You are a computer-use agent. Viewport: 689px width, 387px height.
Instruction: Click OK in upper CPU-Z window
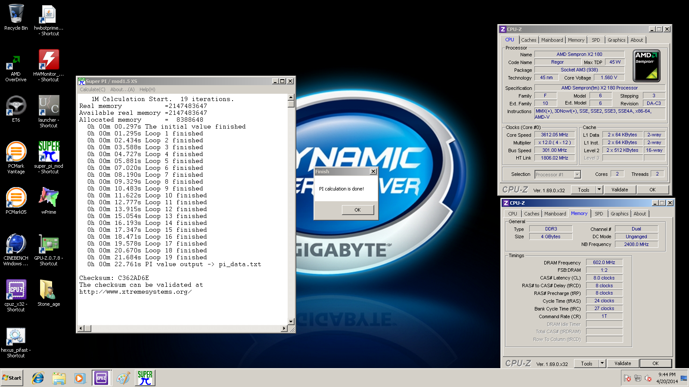pyautogui.click(x=652, y=190)
